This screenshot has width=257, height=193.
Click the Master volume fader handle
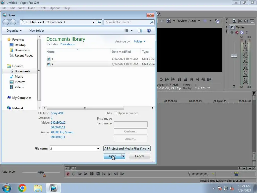click(234, 56)
